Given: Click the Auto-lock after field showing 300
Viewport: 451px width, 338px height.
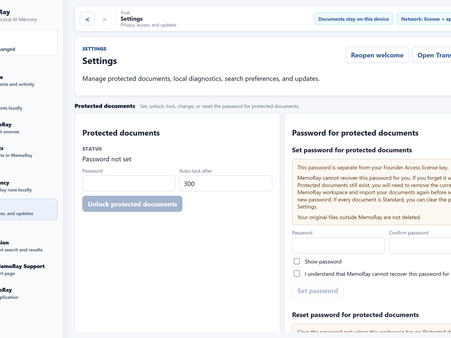Looking at the screenshot, I should pyautogui.click(x=226, y=184).
